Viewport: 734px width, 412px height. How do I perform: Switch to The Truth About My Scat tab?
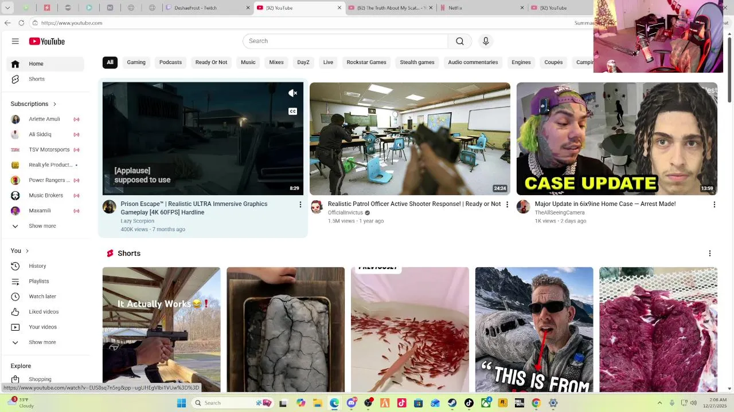tap(390, 8)
